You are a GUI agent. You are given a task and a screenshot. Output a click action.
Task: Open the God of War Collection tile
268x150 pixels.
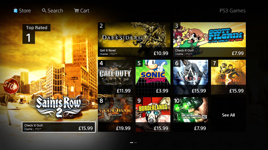coord(115,115)
